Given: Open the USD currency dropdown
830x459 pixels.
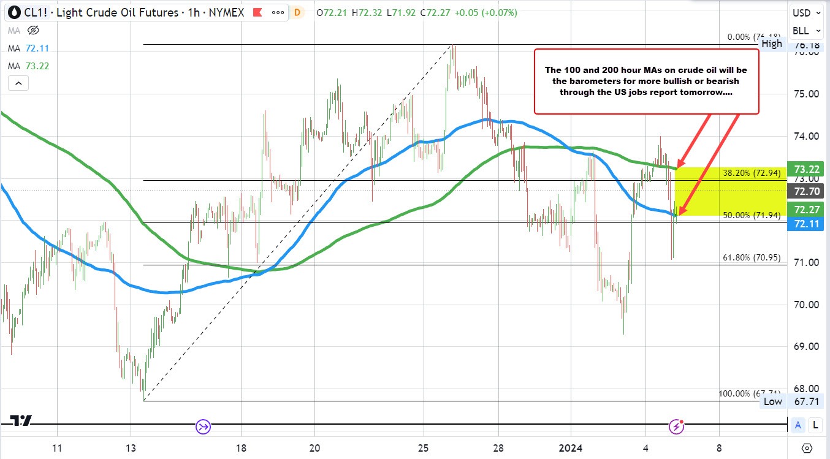Looking at the screenshot, I should click(805, 12).
